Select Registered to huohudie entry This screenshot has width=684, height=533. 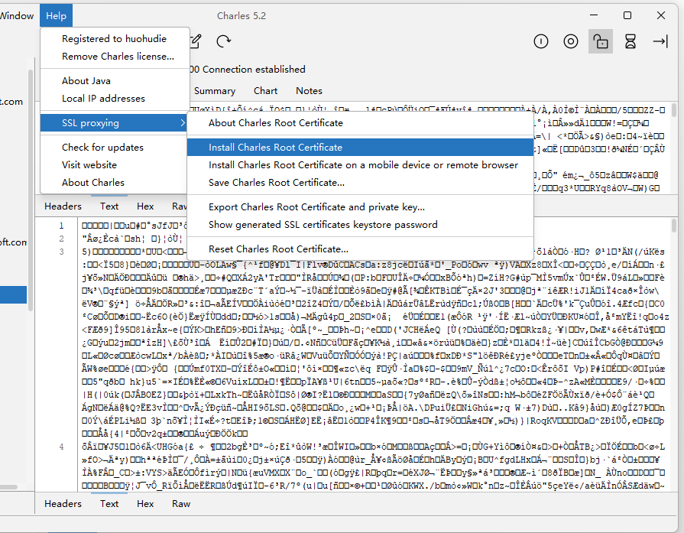(x=115, y=39)
